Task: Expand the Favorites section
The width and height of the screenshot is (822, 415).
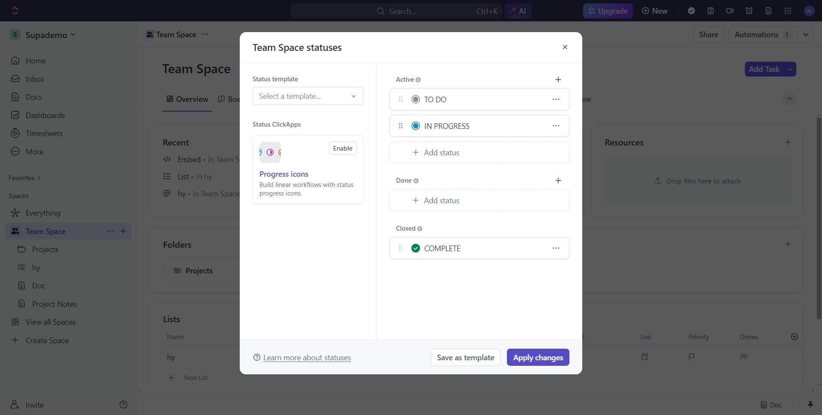Action: pyautogui.click(x=39, y=178)
